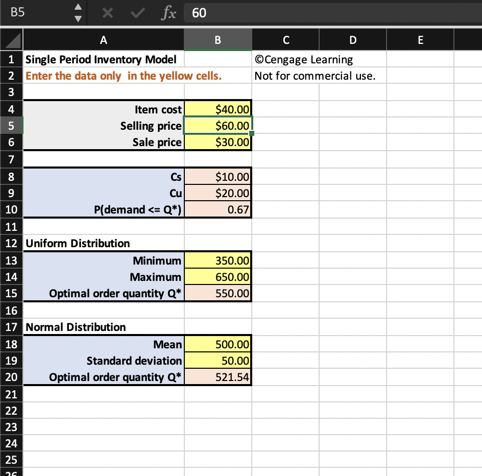The image size is (482, 476).
Task: Click the Minimum value 350.00
Action: [x=218, y=260]
